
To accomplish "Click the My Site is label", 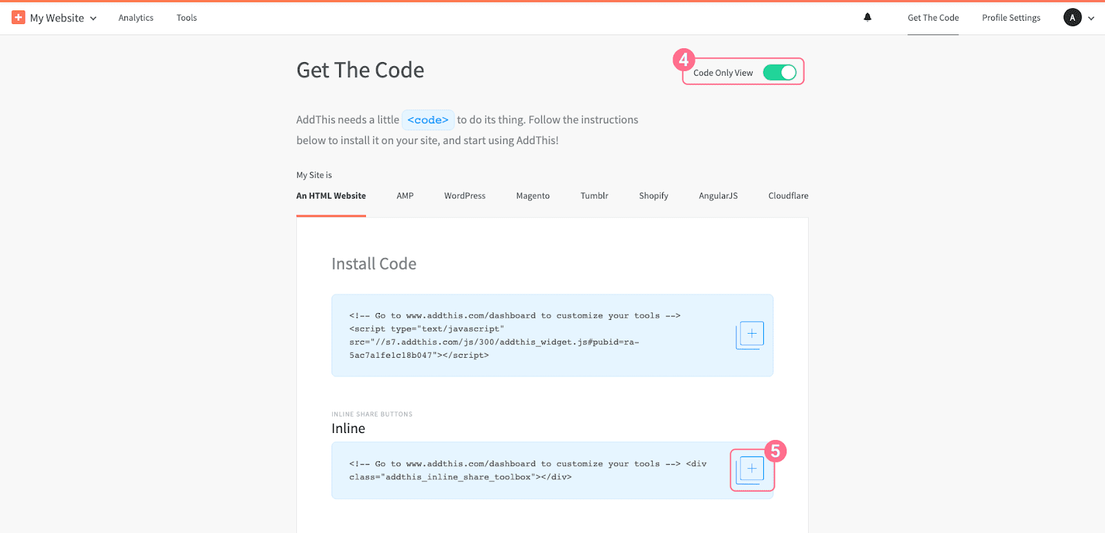I will [x=314, y=175].
